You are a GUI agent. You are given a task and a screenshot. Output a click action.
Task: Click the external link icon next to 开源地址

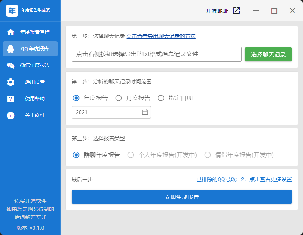(x=236, y=11)
